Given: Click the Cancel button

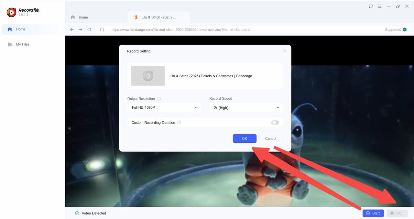Looking at the screenshot, I should pyautogui.click(x=271, y=138).
